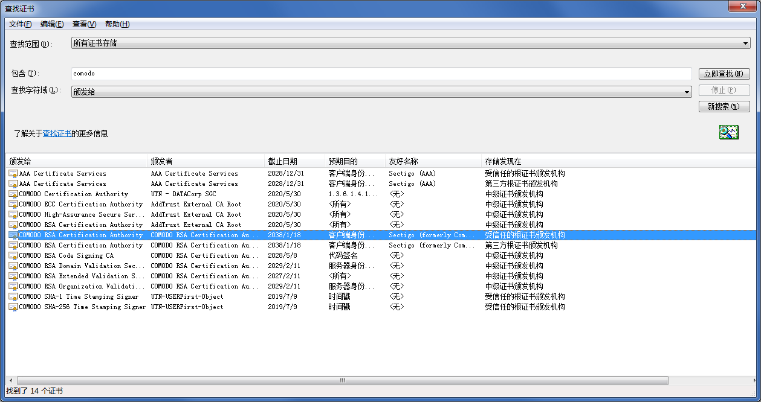Click certificate icon of COMODO RSA Domain Validation row
Screen dimensions: 761x402
pos(13,266)
